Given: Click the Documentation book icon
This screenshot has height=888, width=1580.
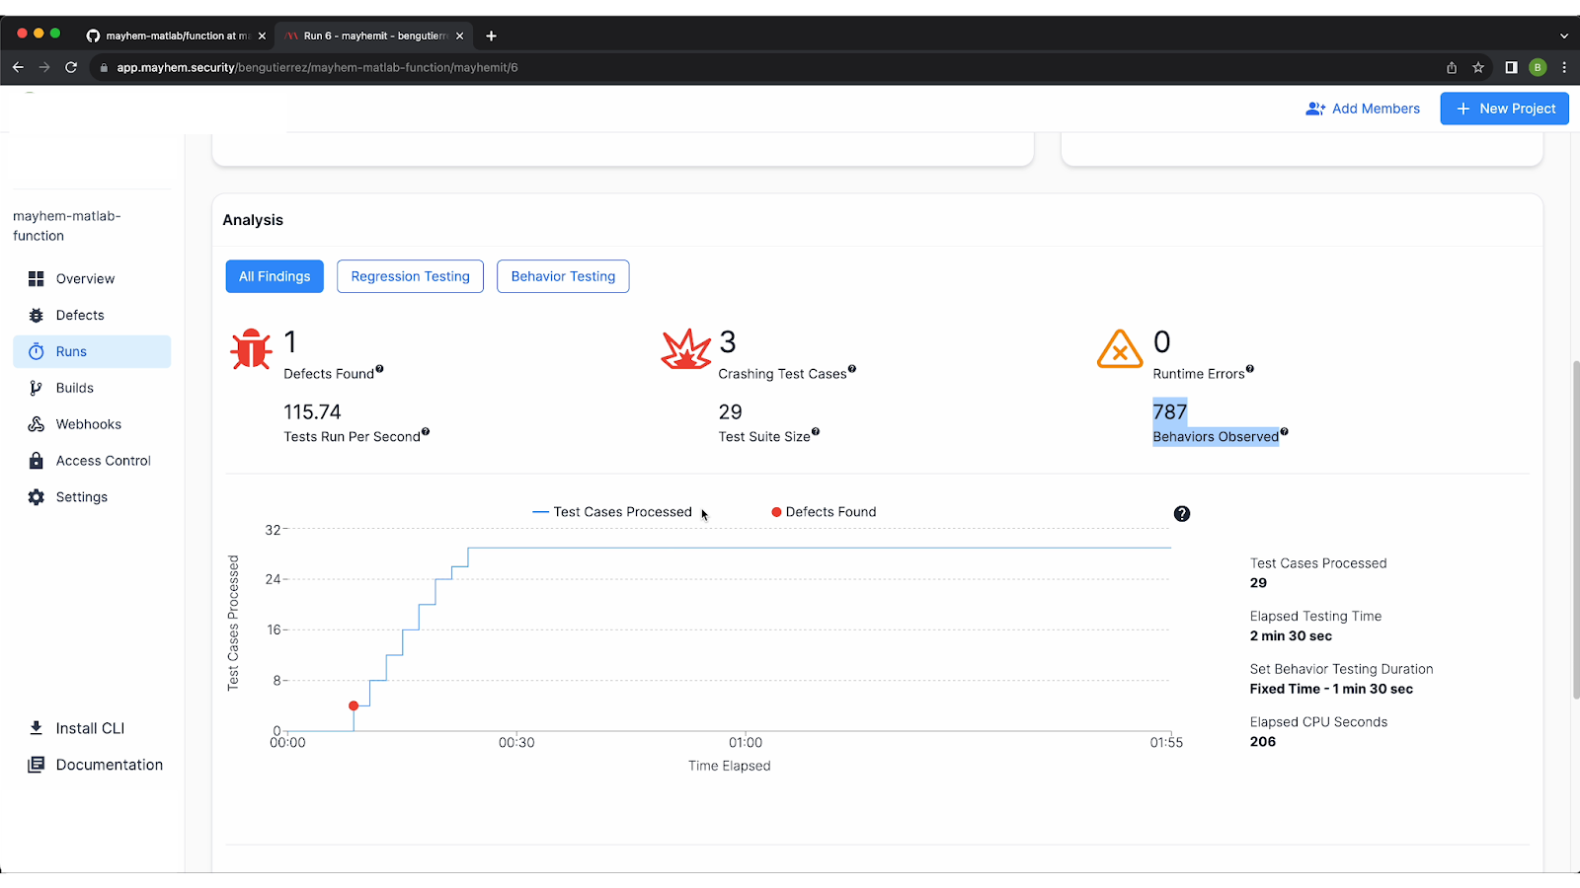Looking at the screenshot, I should tap(37, 765).
